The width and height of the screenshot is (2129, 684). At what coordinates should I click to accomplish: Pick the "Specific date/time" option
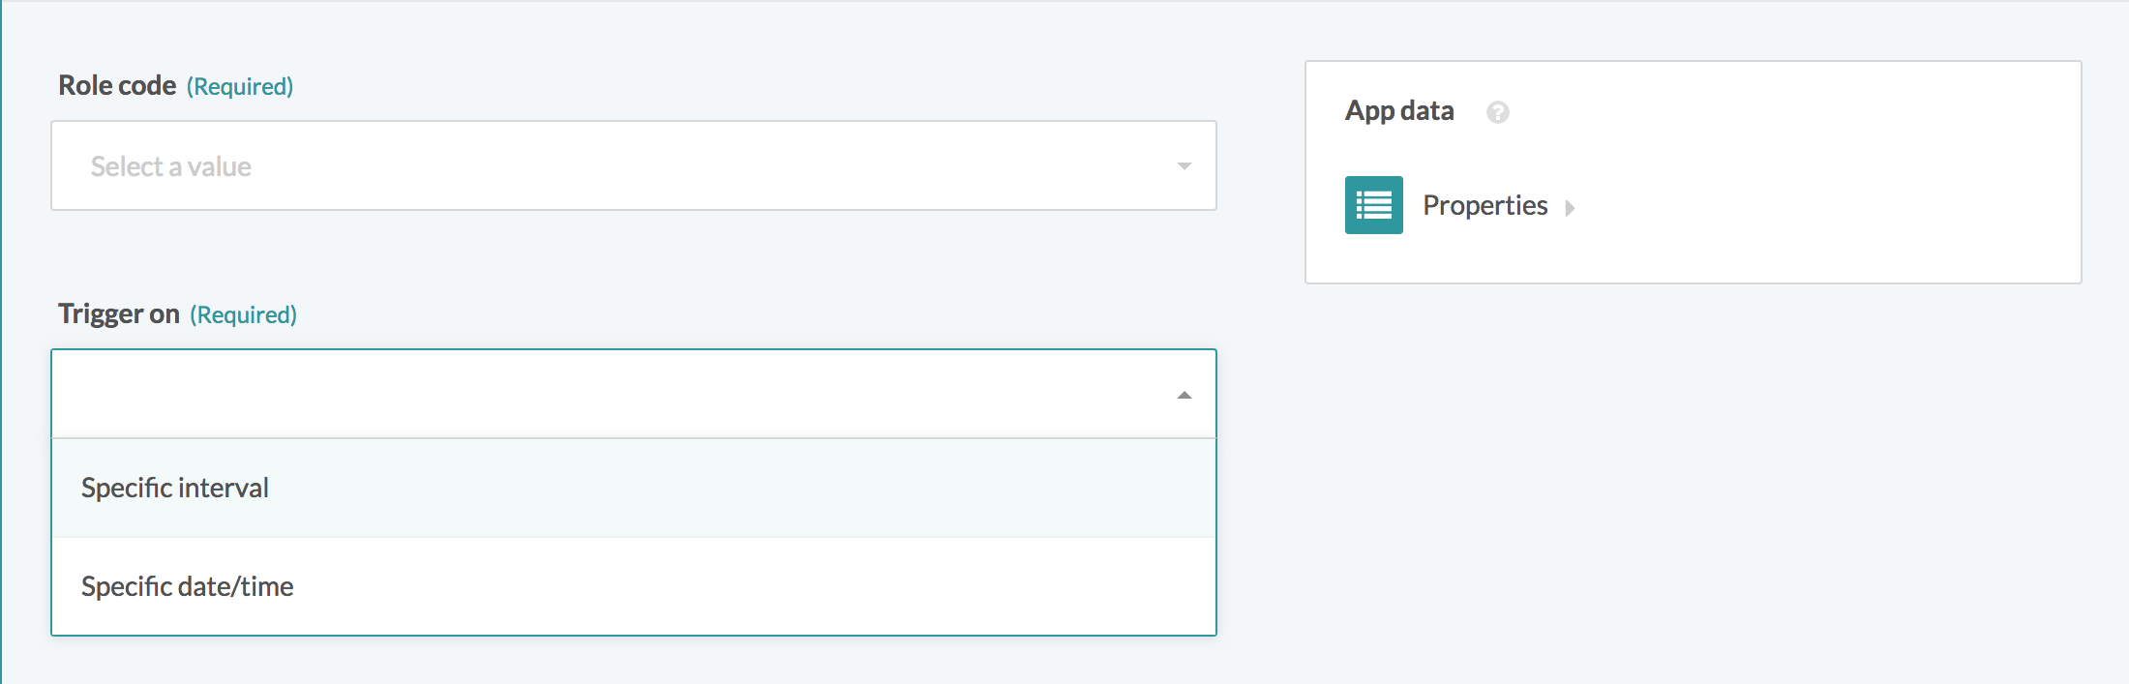click(188, 586)
